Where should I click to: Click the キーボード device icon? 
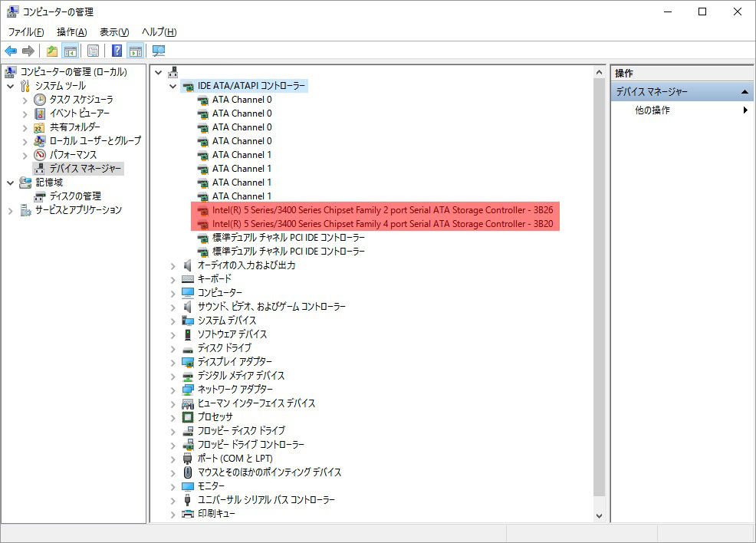(x=188, y=279)
